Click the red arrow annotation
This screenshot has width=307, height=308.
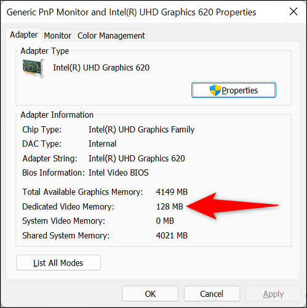tap(233, 206)
